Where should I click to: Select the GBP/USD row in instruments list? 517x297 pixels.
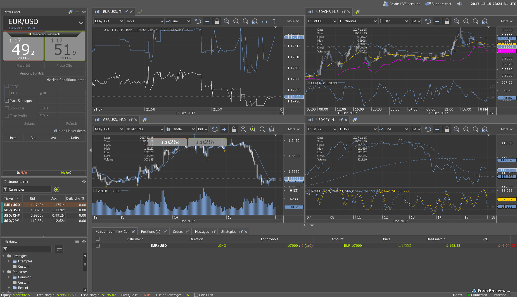click(x=12, y=210)
